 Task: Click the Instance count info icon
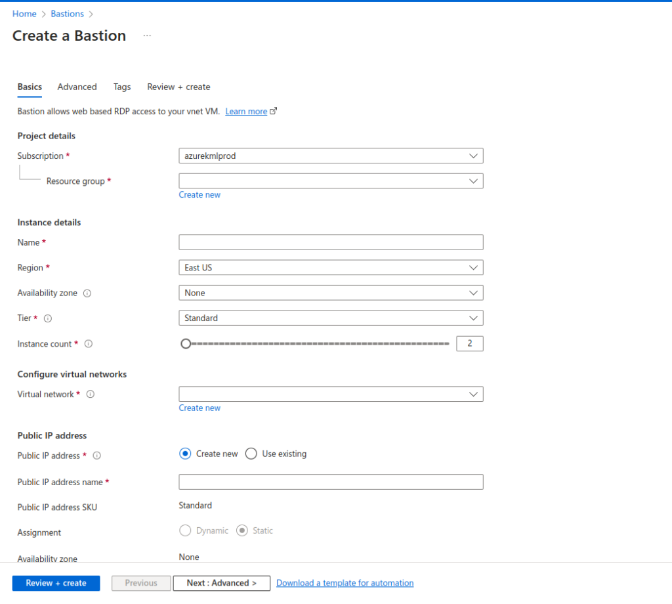89,344
